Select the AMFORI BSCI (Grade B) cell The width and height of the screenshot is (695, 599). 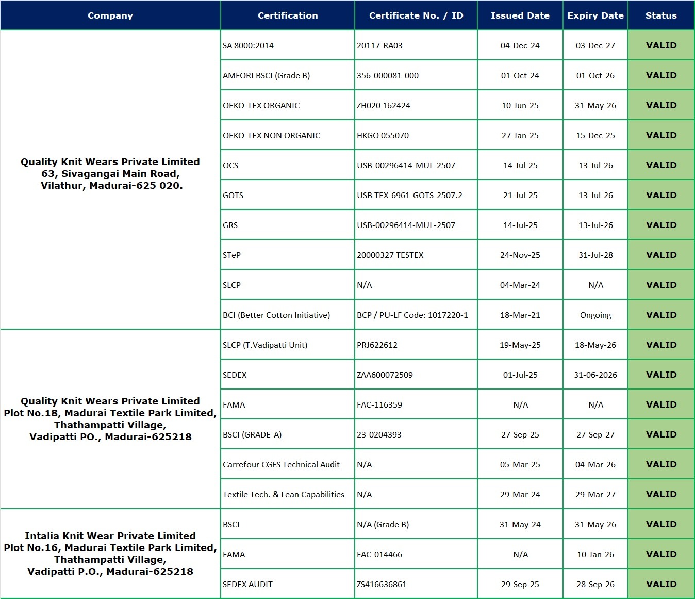click(x=266, y=75)
